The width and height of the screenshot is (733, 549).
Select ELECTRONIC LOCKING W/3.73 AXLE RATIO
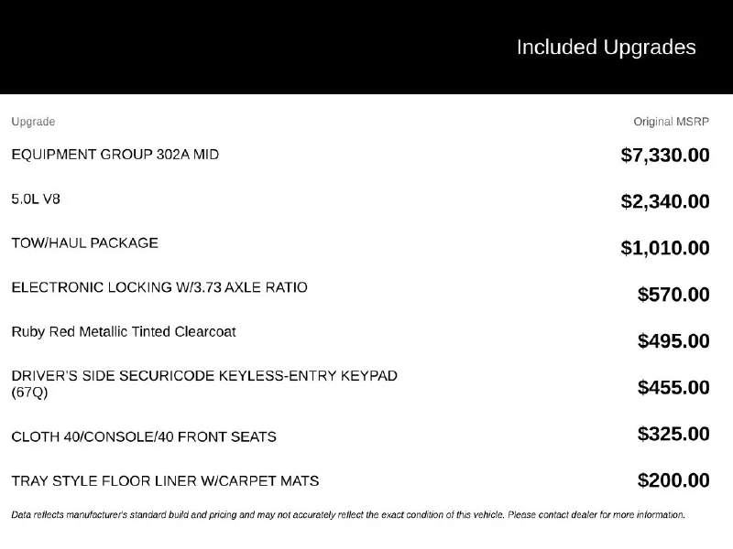coord(159,287)
